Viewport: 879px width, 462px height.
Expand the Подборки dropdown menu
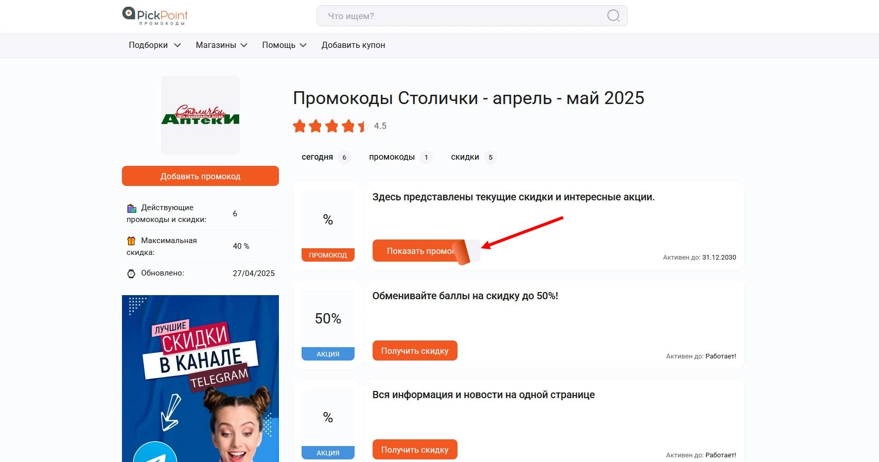click(154, 45)
